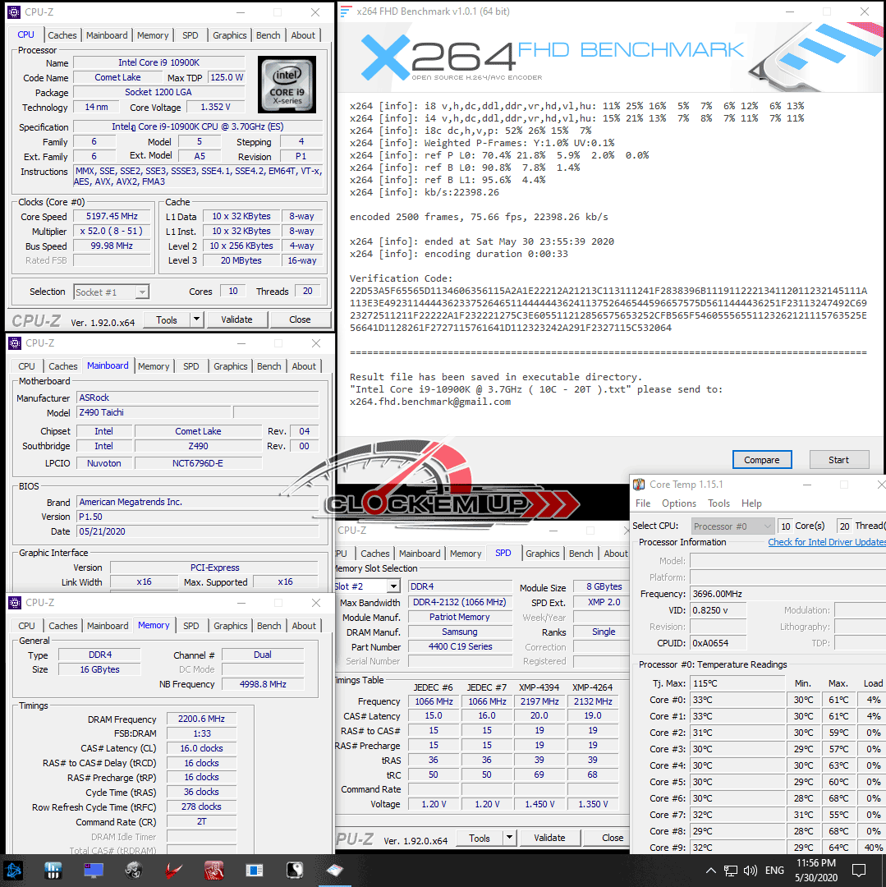The width and height of the screenshot is (886, 887).
Task: Click the ENG language indicator
Action: (x=774, y=870)
